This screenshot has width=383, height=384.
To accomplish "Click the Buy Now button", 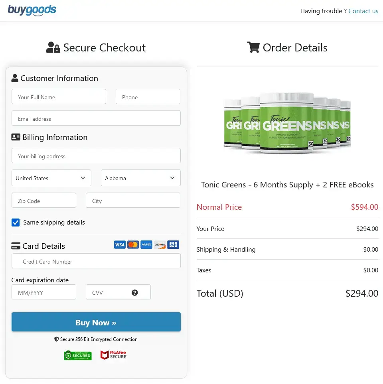I will click(96, 322).
